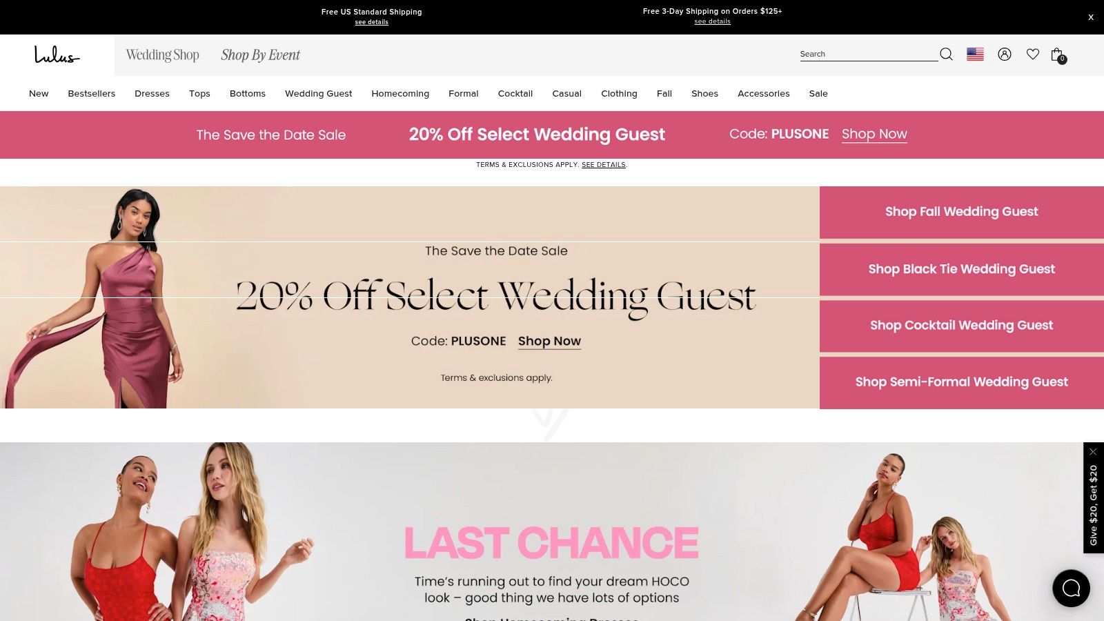Open the Wedding Guest menu

318,93
